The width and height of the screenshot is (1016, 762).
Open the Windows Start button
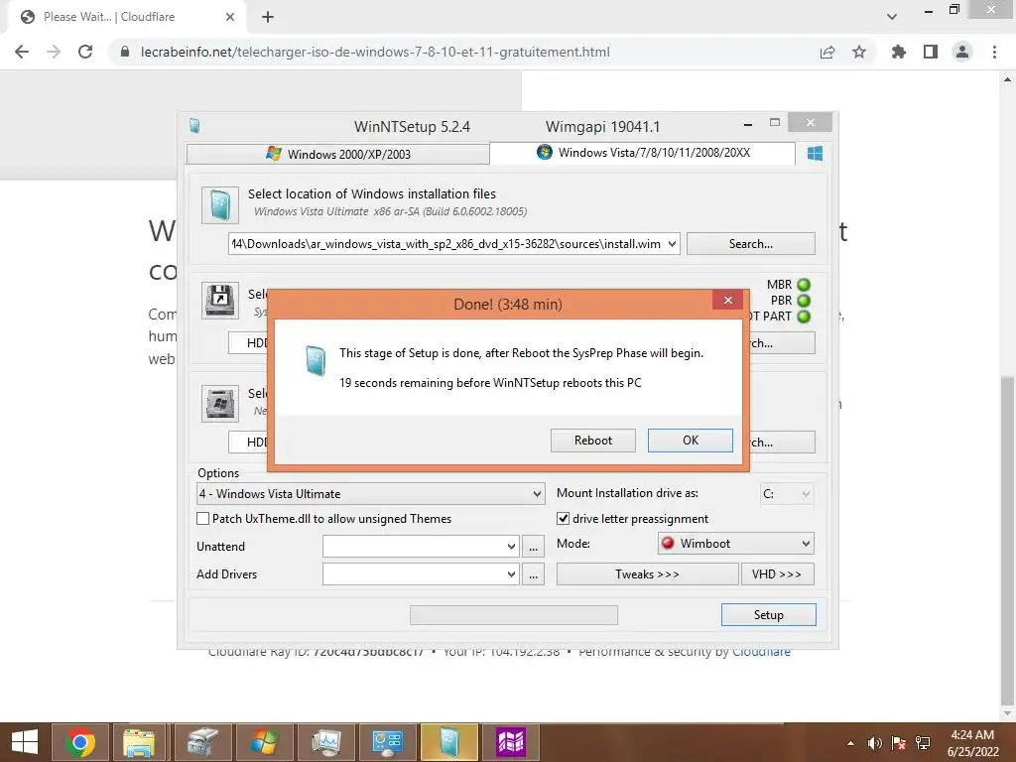[x=25, y=742]
